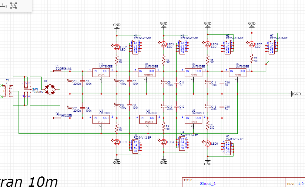
Task: Click the SW1 TK-6700-1 switch symbol
Action: coord(27,90)
